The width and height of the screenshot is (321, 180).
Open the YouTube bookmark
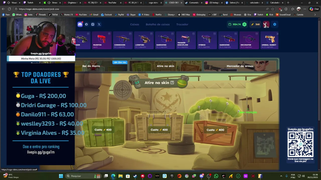81,14
